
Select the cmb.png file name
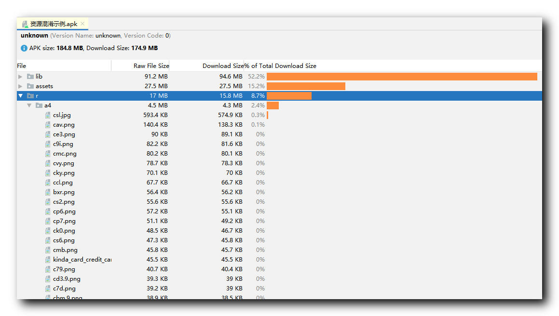[65, 250]
